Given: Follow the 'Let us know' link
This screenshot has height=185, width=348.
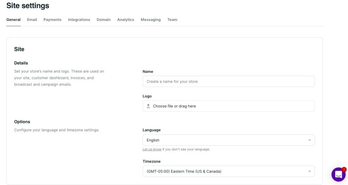Looking at the screenshot, I should point(152,149).
